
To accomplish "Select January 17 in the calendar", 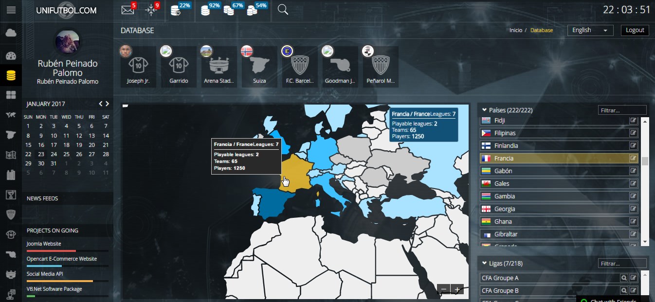I will click(x=54, y=145).
